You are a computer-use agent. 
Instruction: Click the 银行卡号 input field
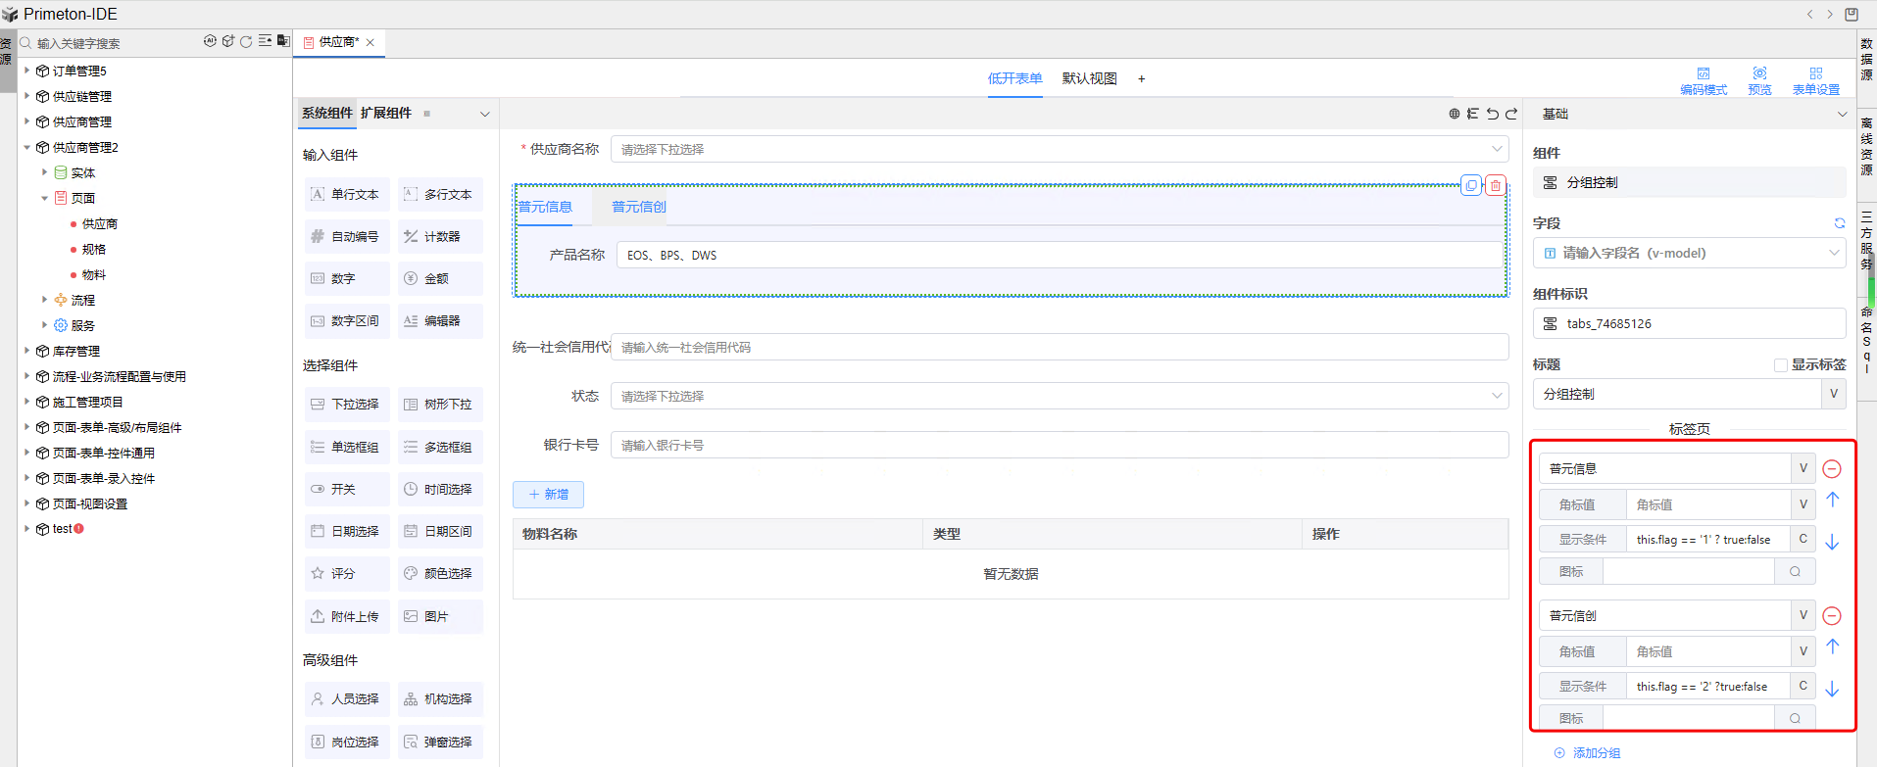pos(1059,445)
